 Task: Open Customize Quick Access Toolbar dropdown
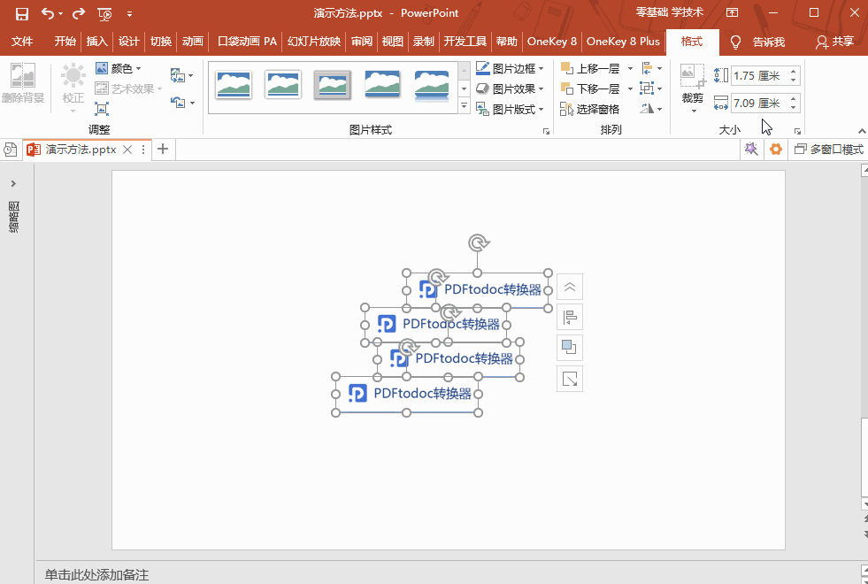pos(129,14)
